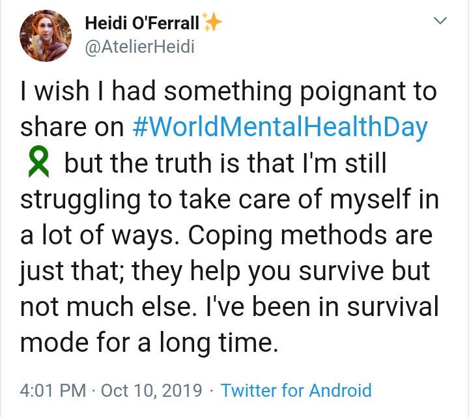Click the line "just that; they help you"
The height and width of the screenshot is (417, 469).
[225, 272]
